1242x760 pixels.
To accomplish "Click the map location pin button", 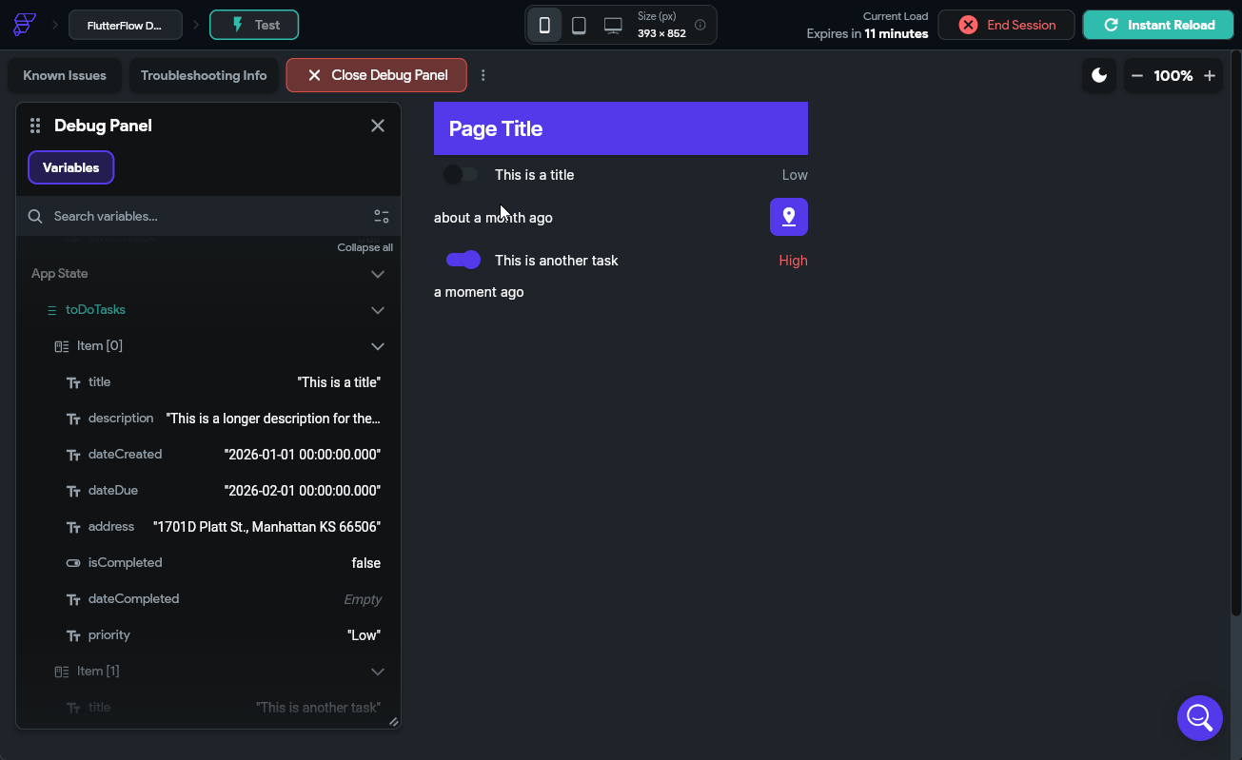I will [x=789, y=217].
